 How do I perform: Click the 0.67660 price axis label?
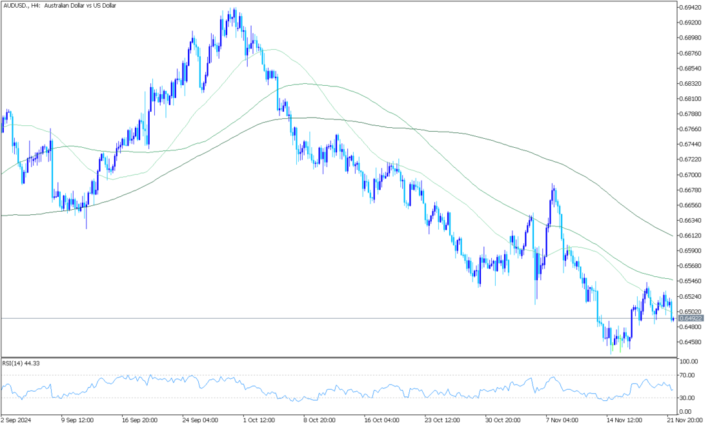click(691, 129)
